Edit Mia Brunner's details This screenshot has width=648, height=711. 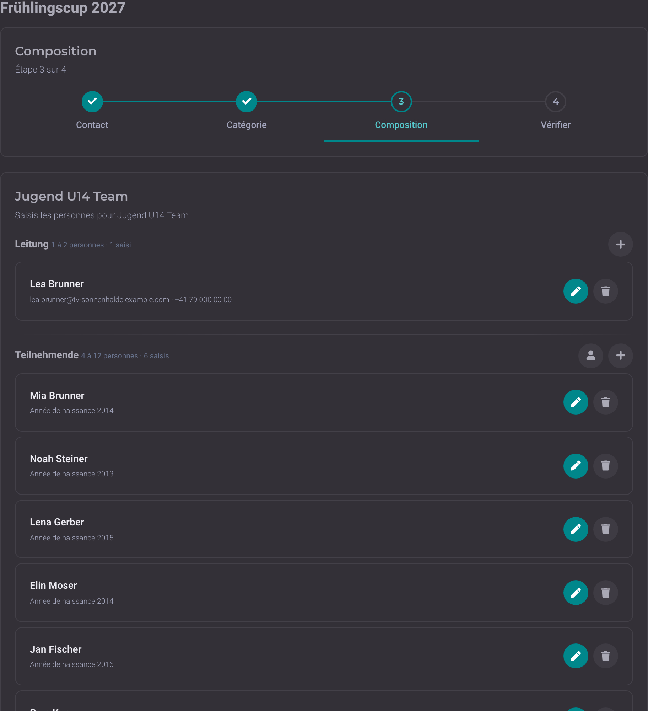click(x=576, y=402)
